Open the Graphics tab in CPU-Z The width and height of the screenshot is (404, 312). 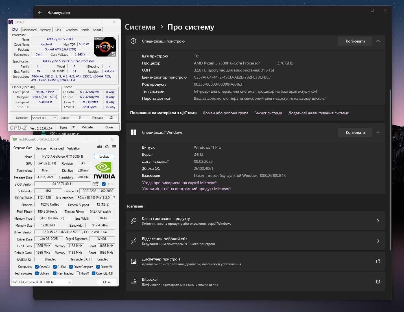point(71,30)
